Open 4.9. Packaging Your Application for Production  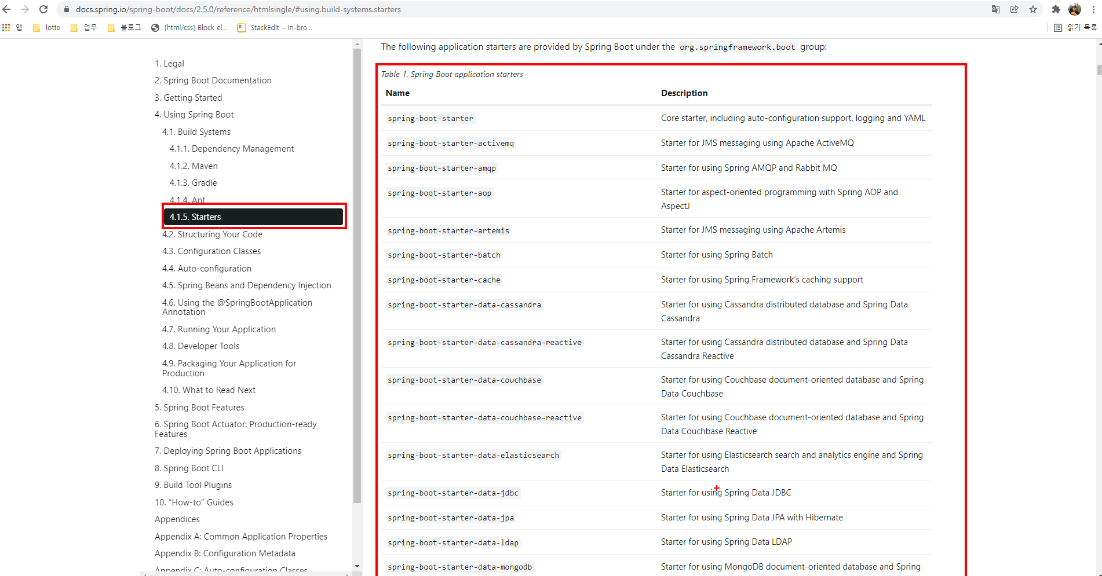[x=229, y=368]
